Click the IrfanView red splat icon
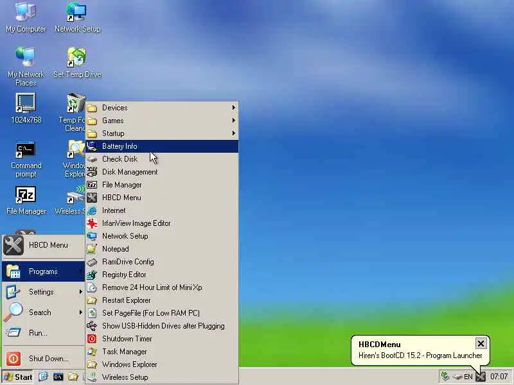 click(x=92, y=223)
